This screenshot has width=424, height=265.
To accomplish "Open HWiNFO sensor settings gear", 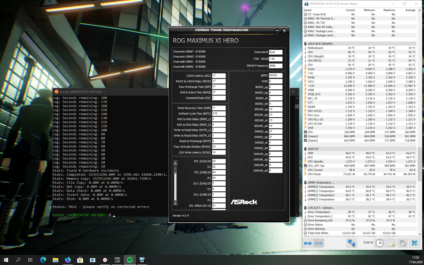I will 403,243.
